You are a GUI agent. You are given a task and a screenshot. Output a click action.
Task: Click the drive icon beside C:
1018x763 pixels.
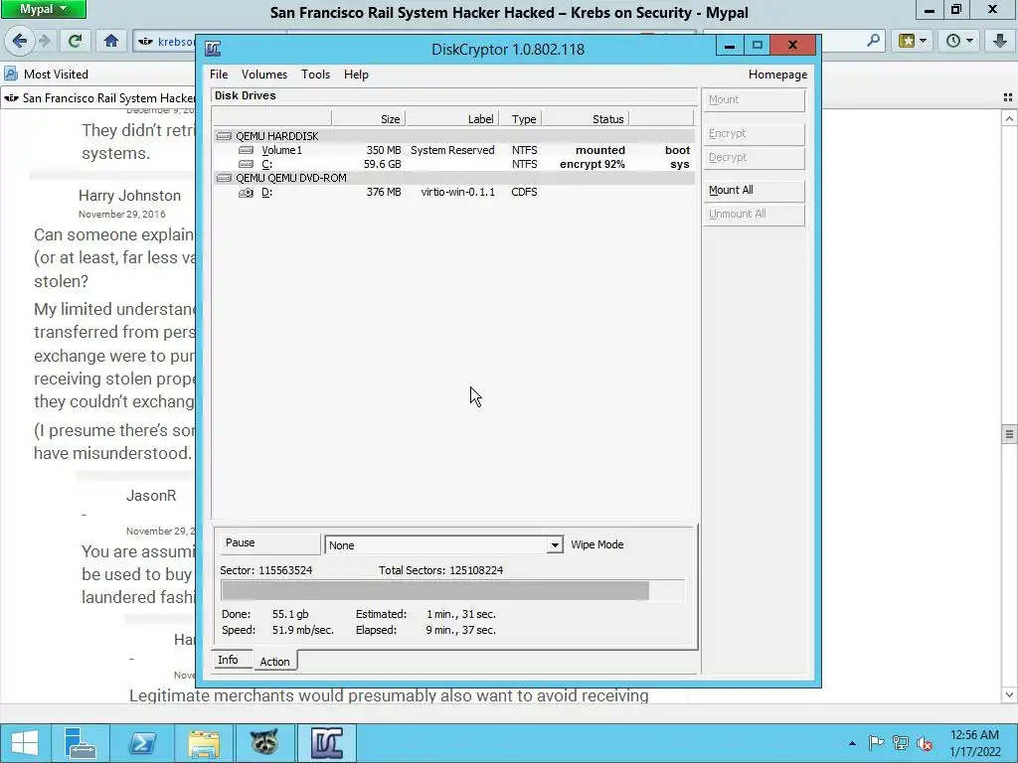247,164
